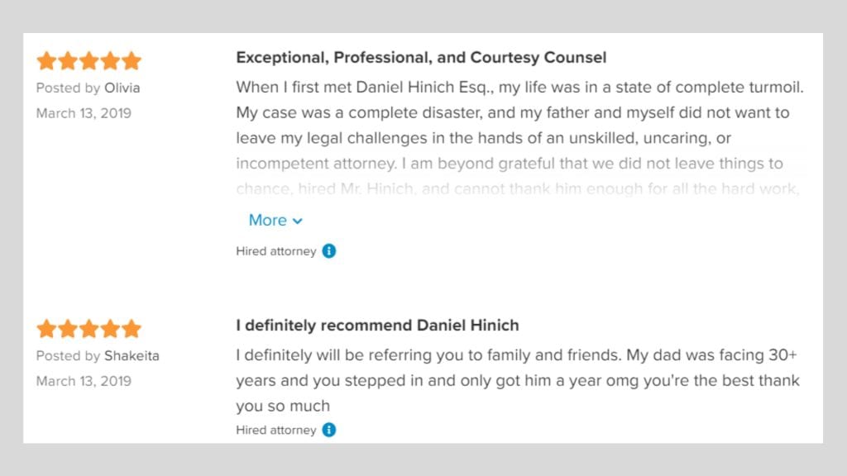
Task: Open reviewer name Shakeita
Action: point(132,356)
